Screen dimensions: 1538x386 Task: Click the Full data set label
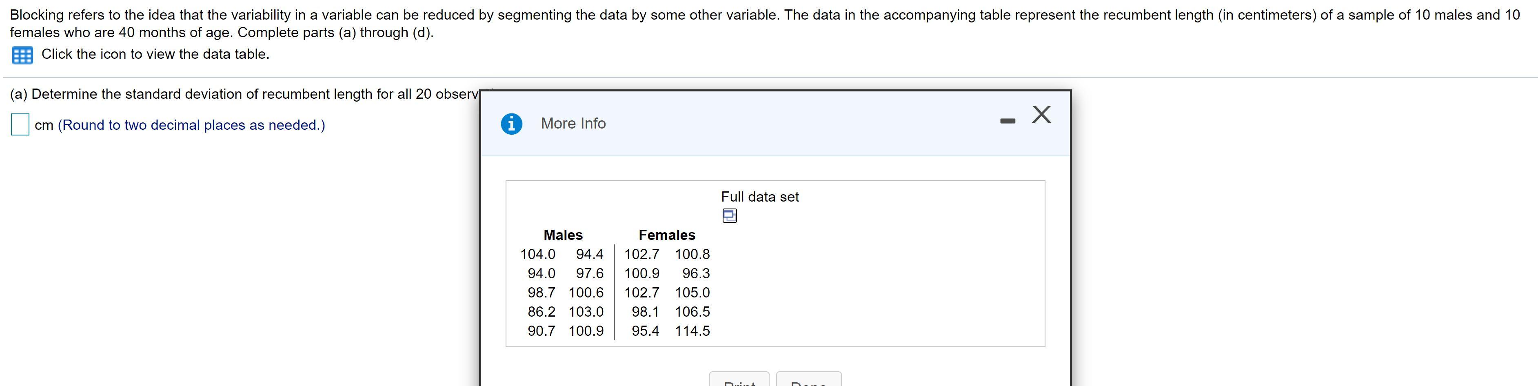tap(759, 196)
